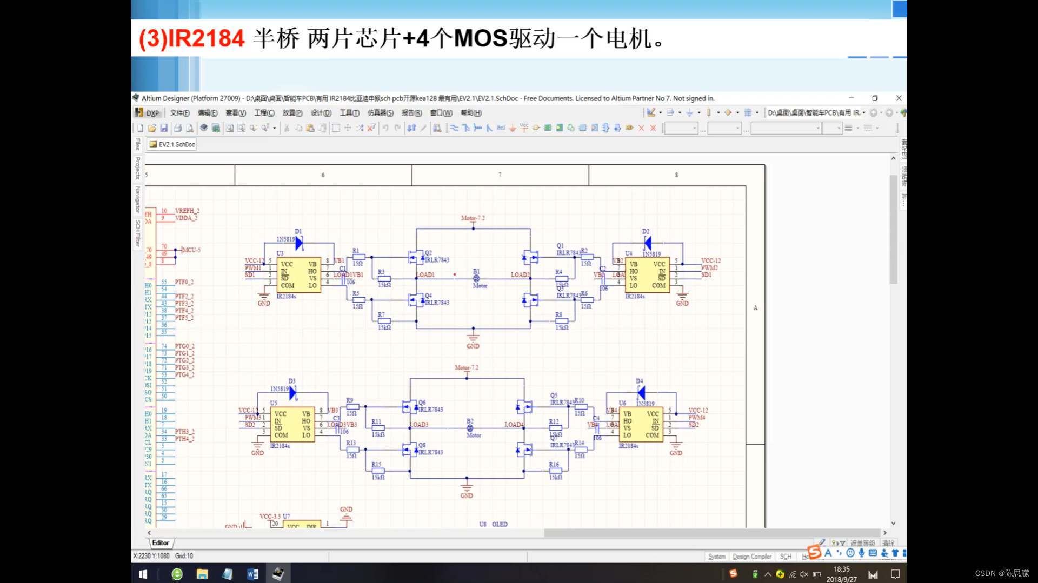Open Word from the taskbar
The height and width of the screenshot is (583, 1038).
click(x=252, y=574)
